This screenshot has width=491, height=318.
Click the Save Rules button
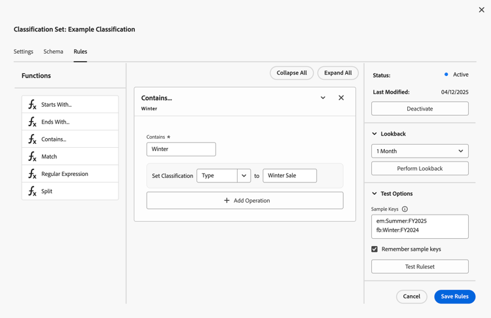pyautogui.click(x=454, y=296)
